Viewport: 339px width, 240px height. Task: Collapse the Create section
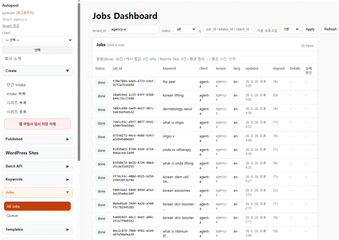point(37,71)
